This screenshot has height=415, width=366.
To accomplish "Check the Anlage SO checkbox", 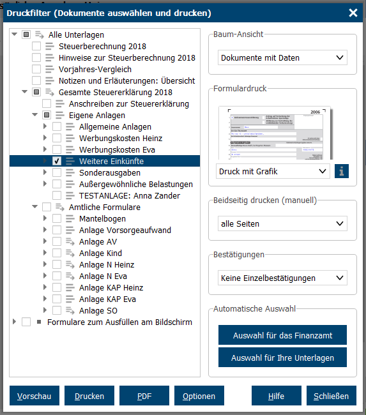I will pos(57,310).
